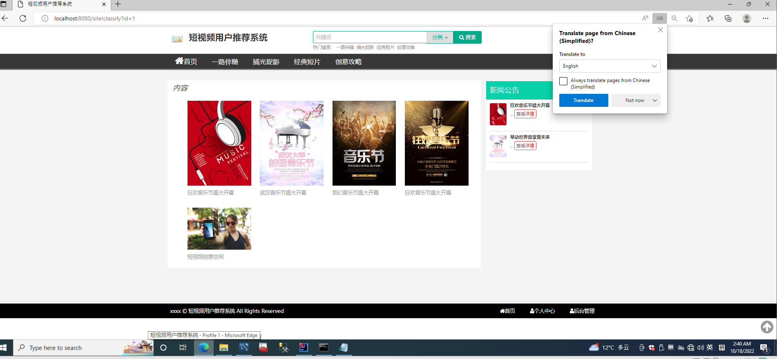The image size is (777, 359).
Task: Click the 武汉音乐节盛大开幕 title
Action: (283, 193)
